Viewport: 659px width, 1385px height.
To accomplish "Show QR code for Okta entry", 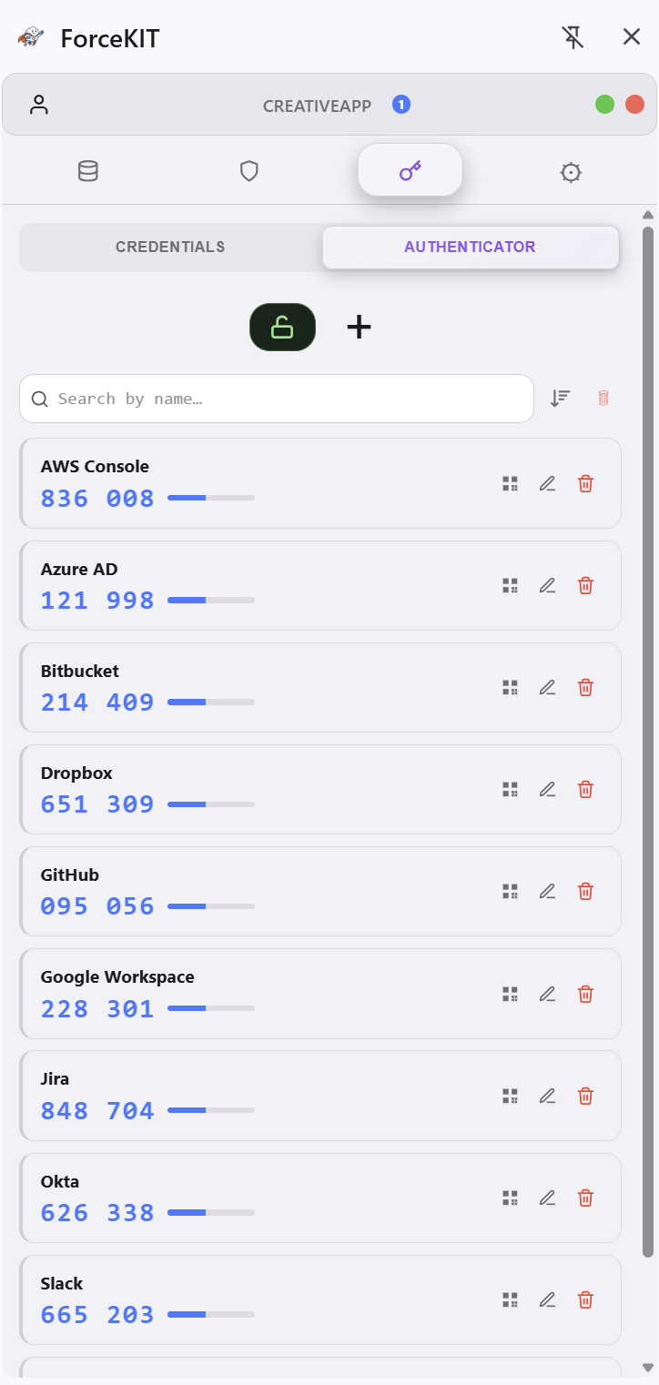I will pos(510,1198).
